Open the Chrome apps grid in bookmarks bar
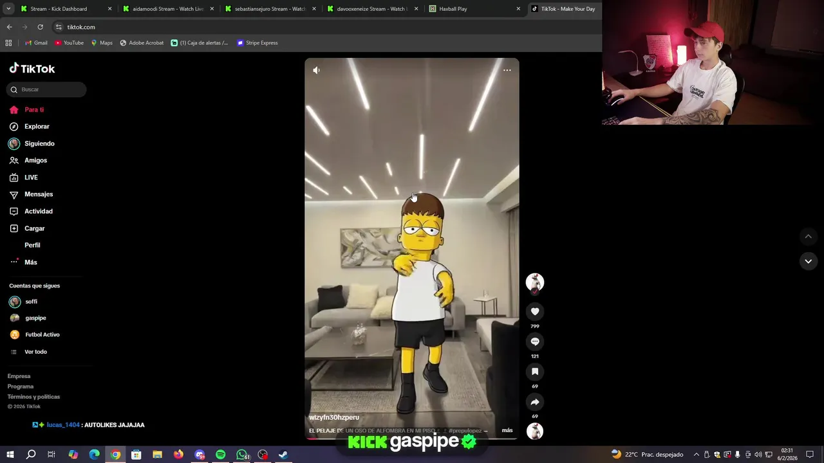824x463 pixels. coord(8,43)
